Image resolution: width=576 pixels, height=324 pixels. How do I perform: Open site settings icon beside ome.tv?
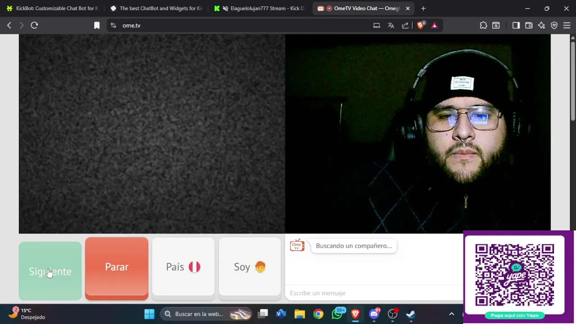(x=113, y=26)
